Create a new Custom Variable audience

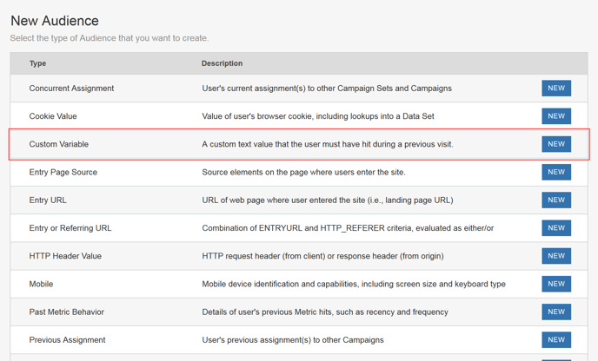coord(556,144)
